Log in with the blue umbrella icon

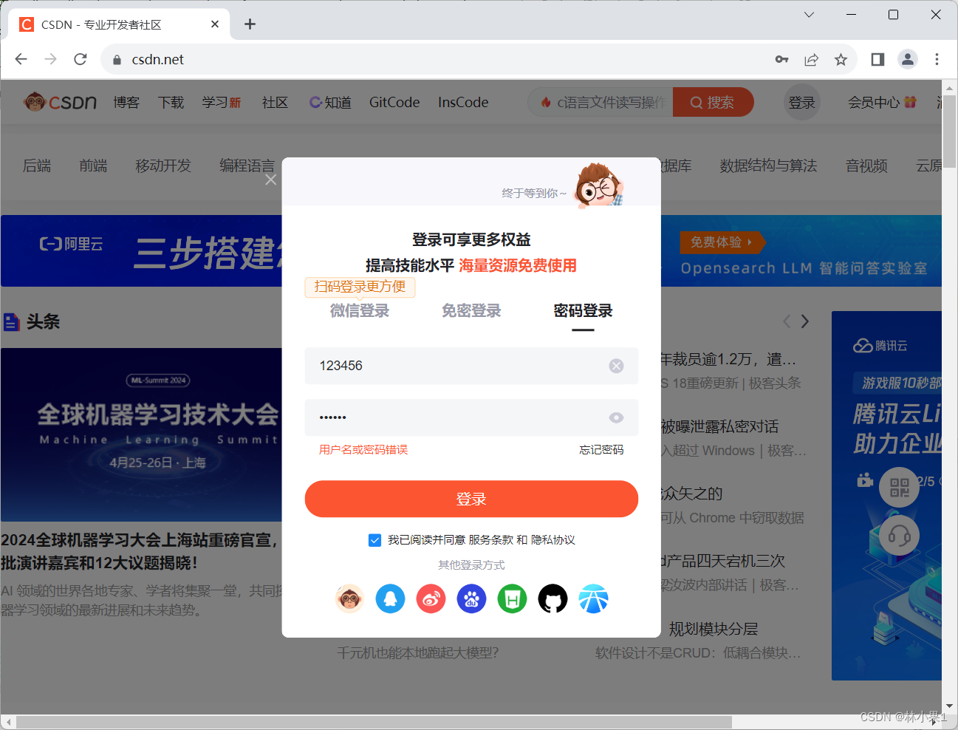point(593,598)
